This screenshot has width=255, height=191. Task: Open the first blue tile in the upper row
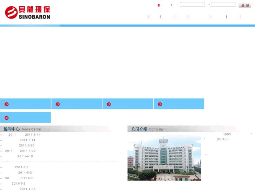pos(26,104)
